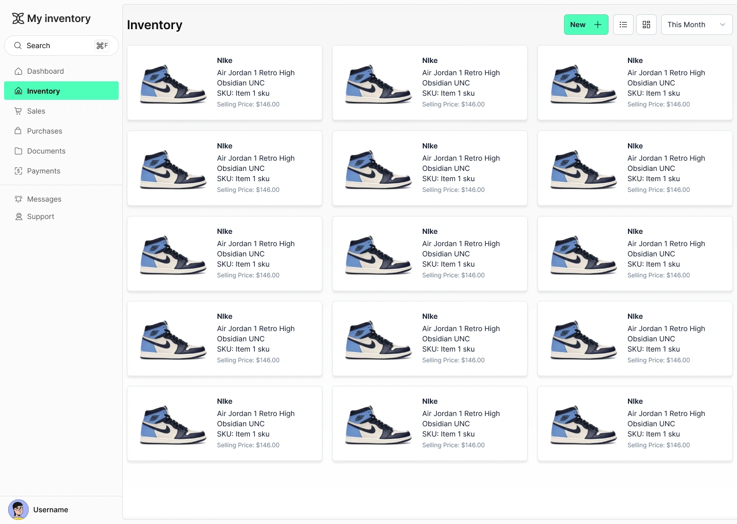The height and width of the screenshot is (524, 737).
Task: Click the search magnifier icon
Action: [18, 46]
